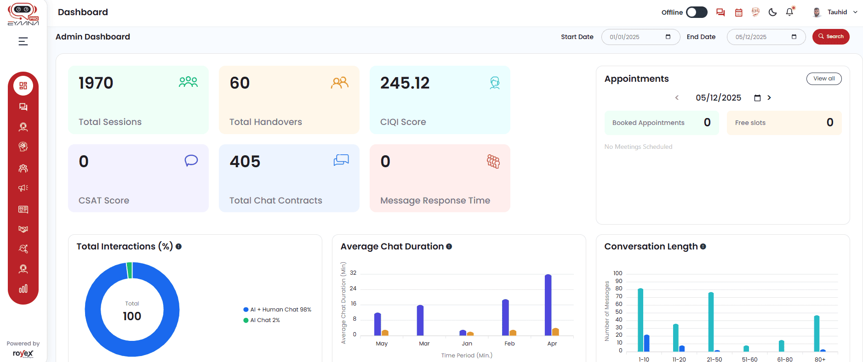
Task: Open the bar chart reports sidebar icon
Action: point(23,288)
